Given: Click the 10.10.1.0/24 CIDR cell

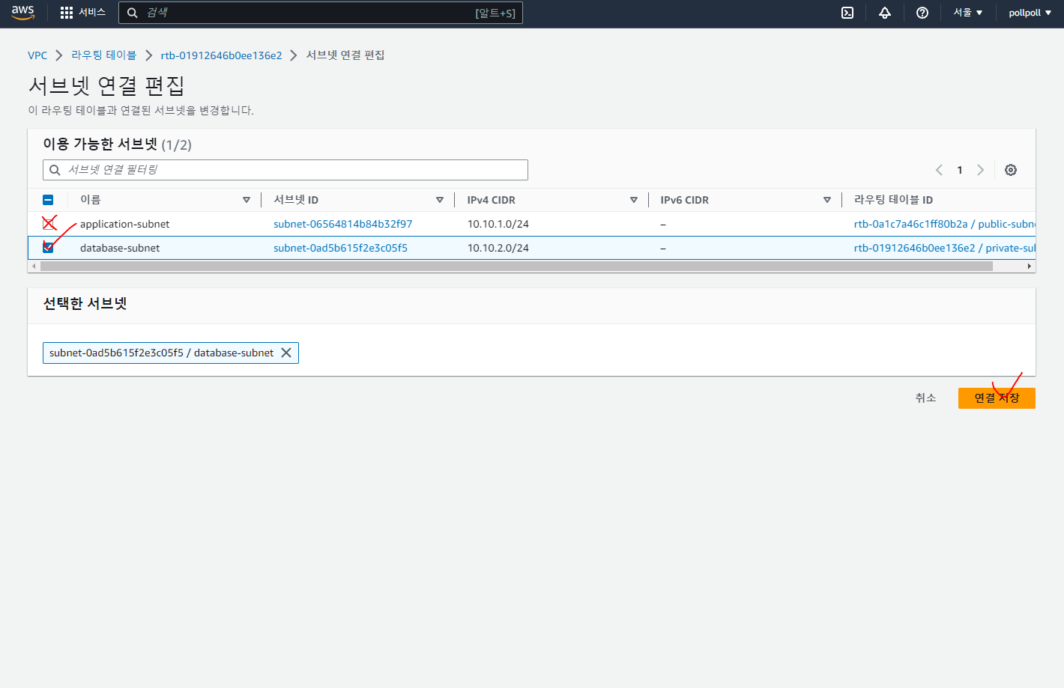Looking at the screenshot, I should coord(498,224).
